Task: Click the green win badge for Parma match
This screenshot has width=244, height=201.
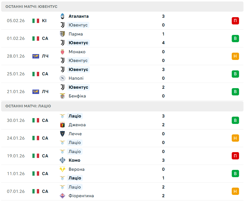Action: coord(235,38)
